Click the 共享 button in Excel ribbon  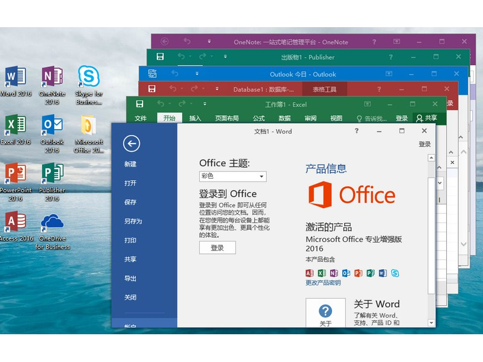point(427,118)
